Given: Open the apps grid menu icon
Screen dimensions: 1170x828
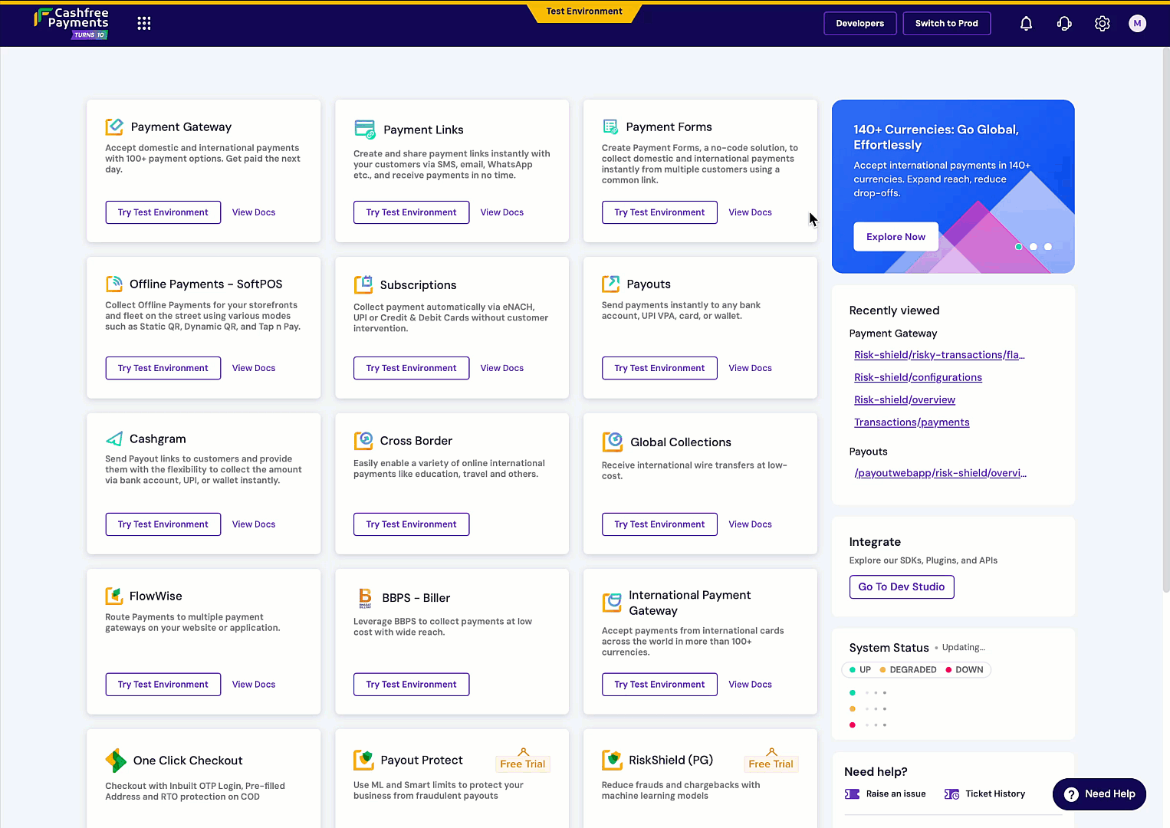Looking at the screenshot, I should click(143, 23).
